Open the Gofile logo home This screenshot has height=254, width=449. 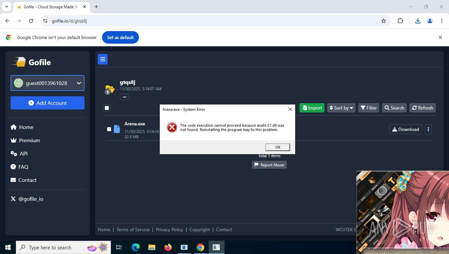31,62
